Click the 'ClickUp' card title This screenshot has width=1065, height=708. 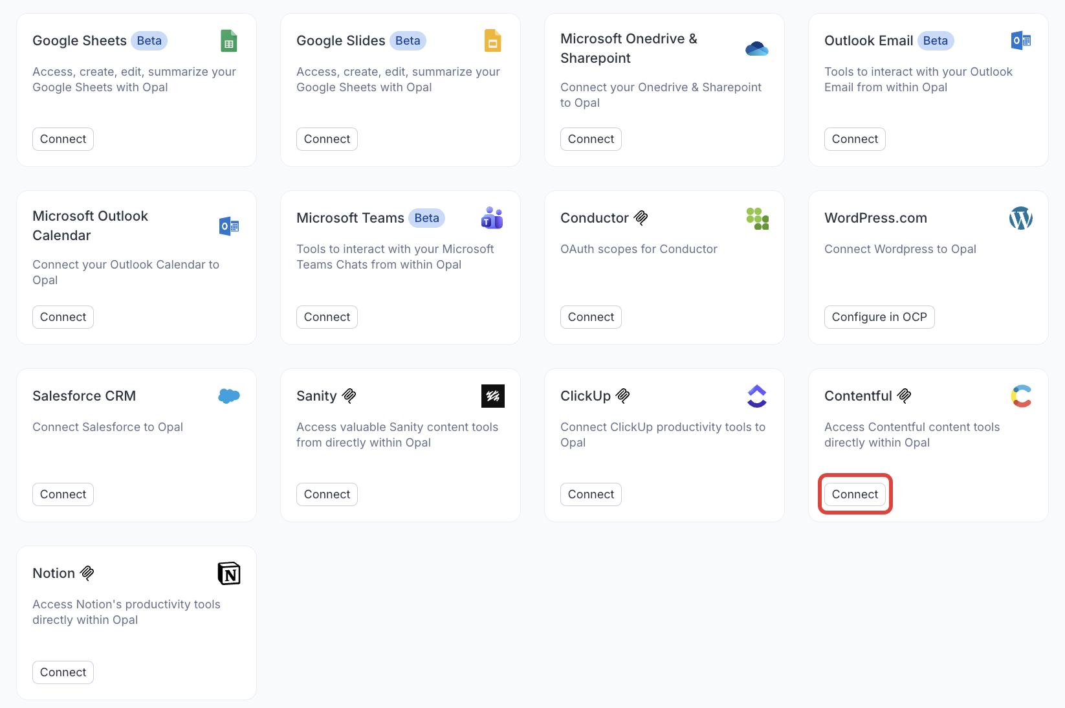pos(586,396)
